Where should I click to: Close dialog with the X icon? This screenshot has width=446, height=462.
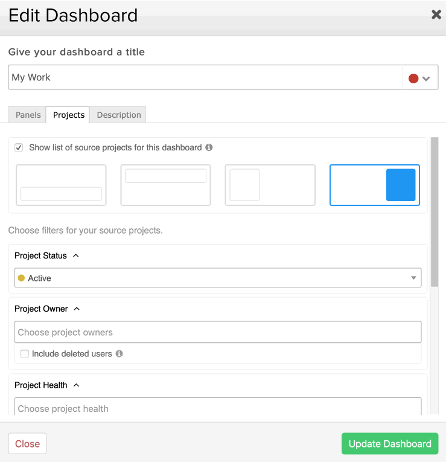tap(436, 14)
